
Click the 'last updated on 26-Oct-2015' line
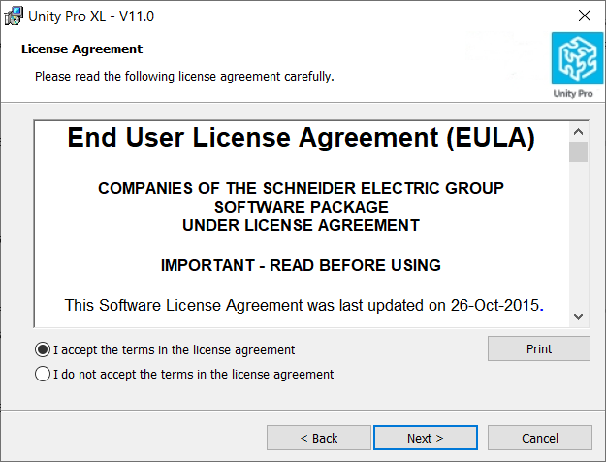point(303,306)
